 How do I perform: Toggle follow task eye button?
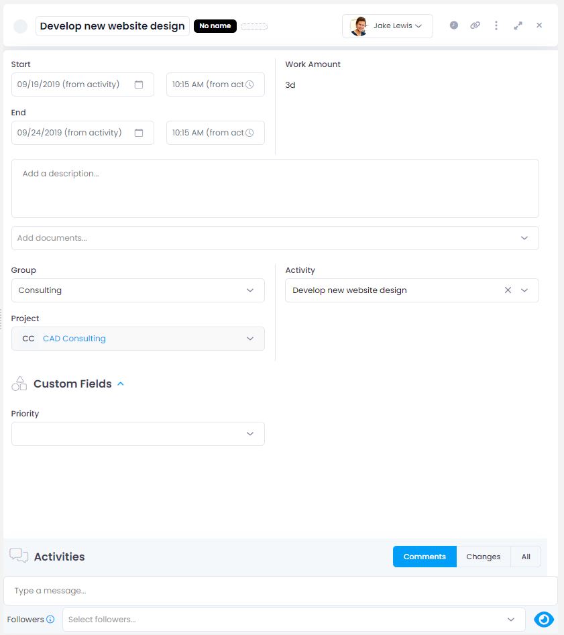pos(544,619)
